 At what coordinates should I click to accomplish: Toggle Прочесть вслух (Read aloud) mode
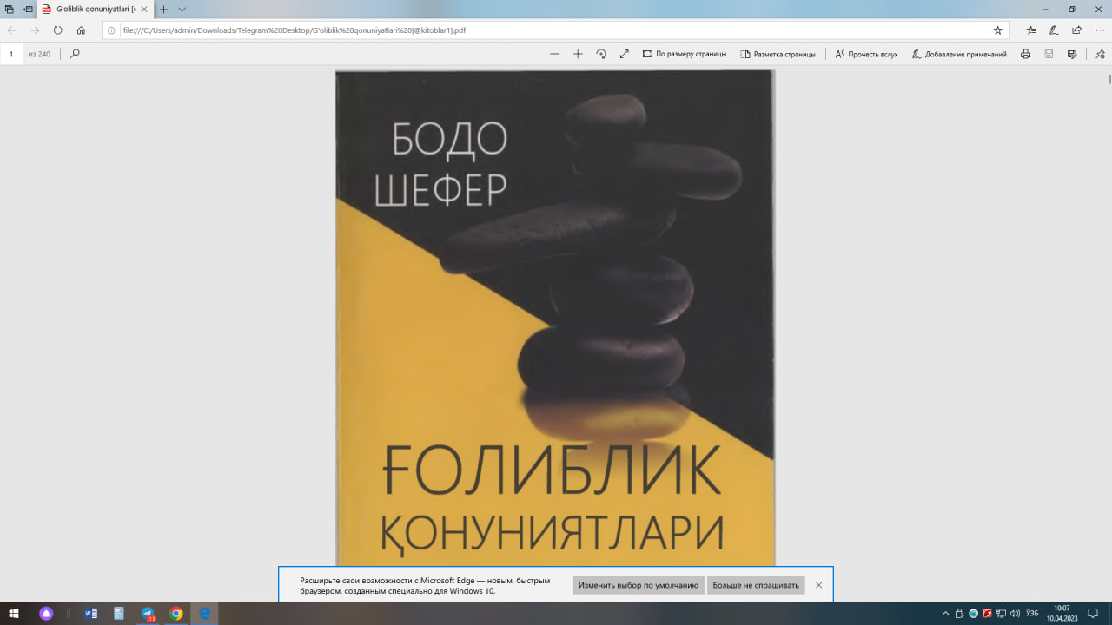tap(867, 53)
